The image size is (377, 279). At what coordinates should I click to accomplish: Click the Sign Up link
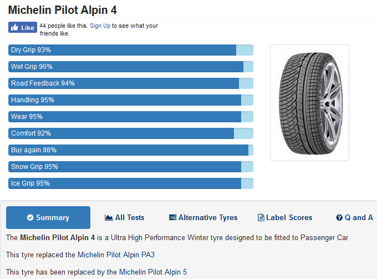pos(100,26)
